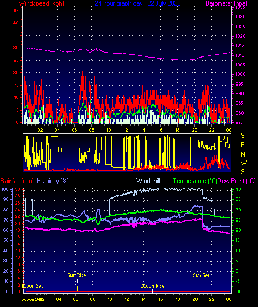Click wind direction label N

pyautogui.click(x=243, y=154)
